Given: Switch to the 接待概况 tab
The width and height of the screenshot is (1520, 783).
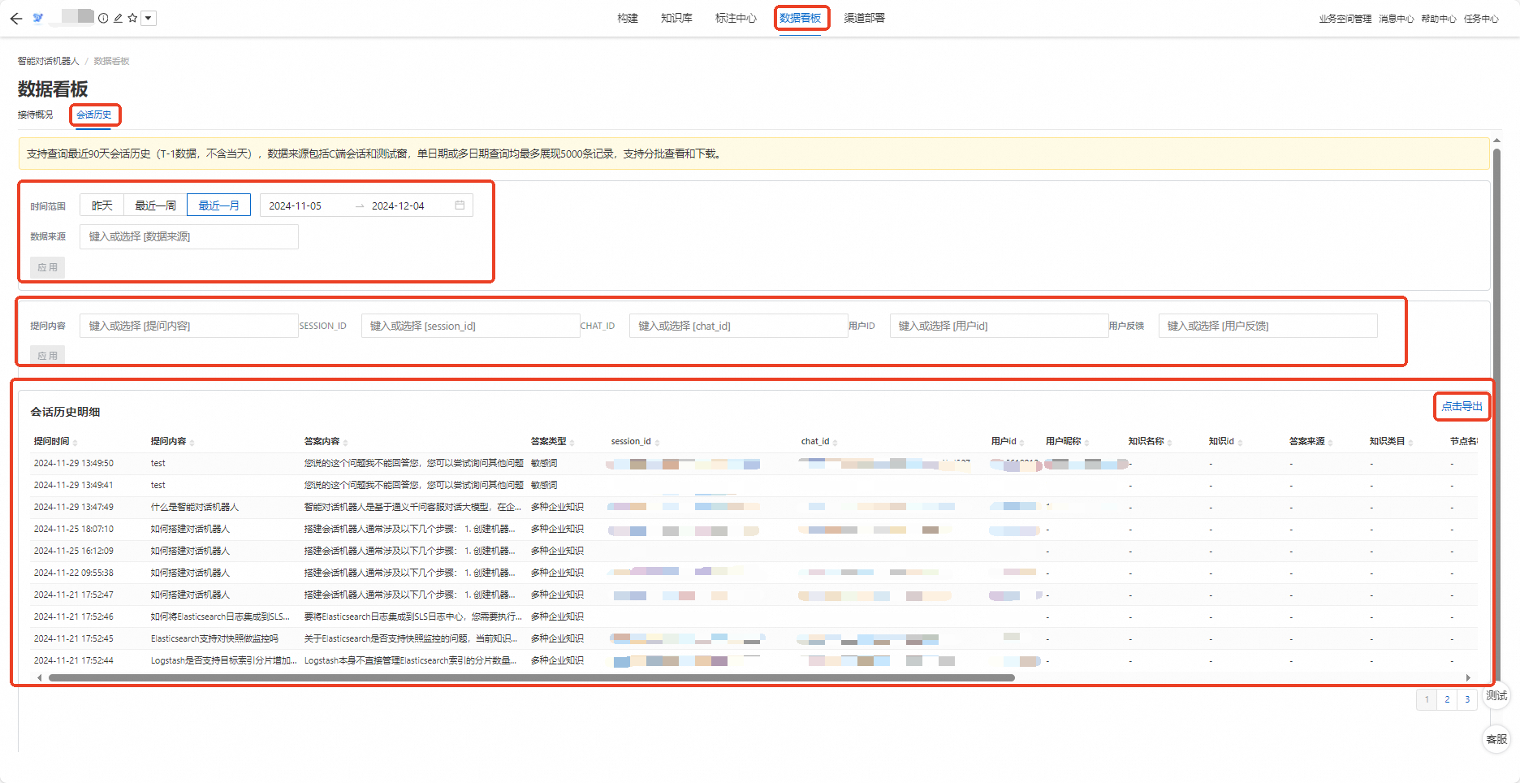Looking at the screenshot, I should pyautogui.click(x=35, y=115).
